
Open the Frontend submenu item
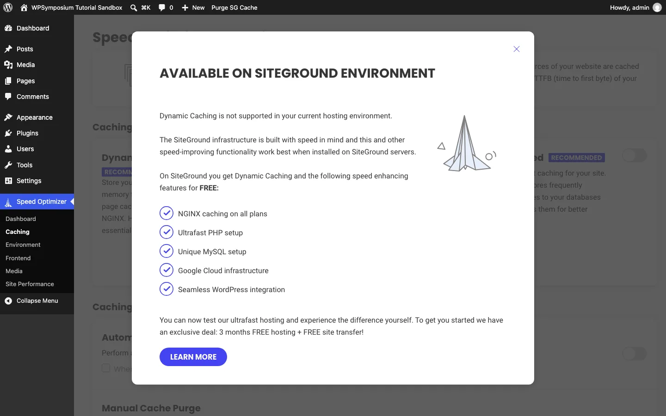coord(18,258)
